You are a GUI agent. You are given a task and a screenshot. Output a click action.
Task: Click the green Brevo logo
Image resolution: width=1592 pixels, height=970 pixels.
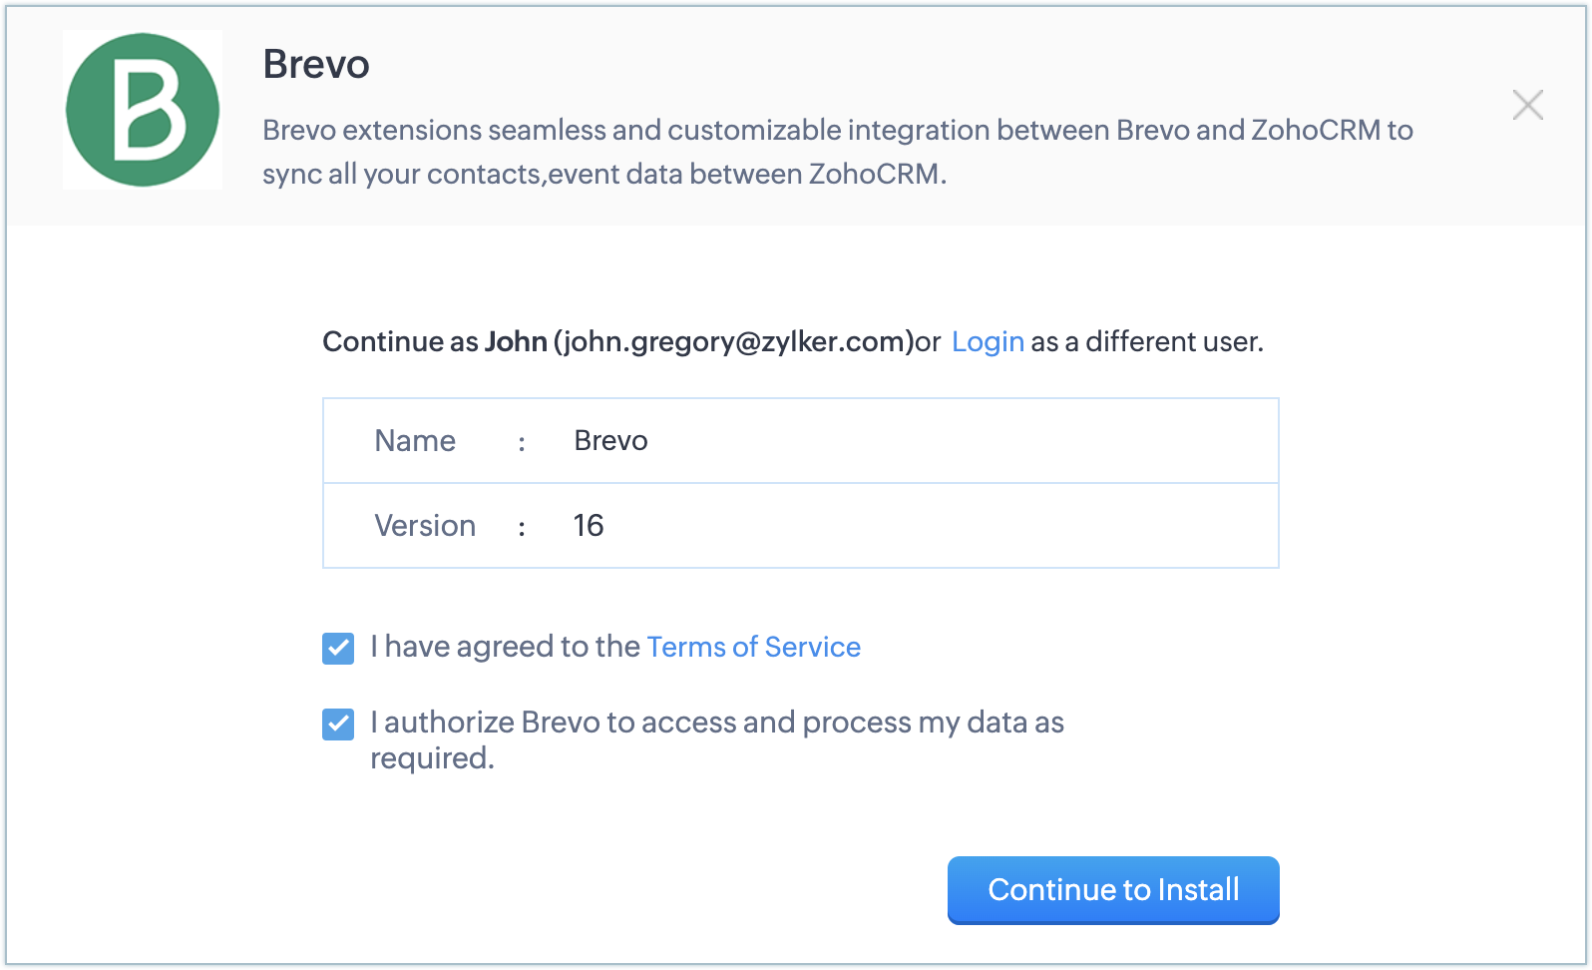tap(143, 110)
